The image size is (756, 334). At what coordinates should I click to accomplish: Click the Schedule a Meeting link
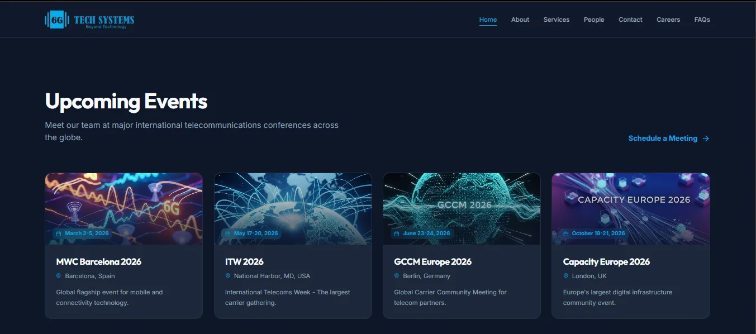pyautogui.click(x=663, y=139)
